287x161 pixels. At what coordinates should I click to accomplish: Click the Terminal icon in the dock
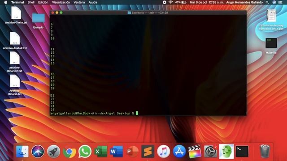242,151
